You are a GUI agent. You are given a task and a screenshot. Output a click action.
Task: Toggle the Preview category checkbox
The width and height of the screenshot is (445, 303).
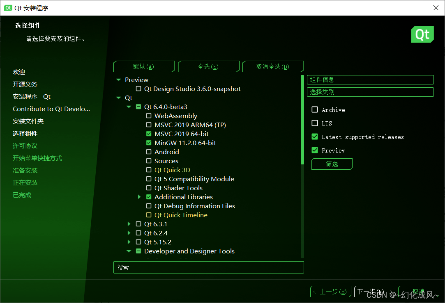click(315, 150)
